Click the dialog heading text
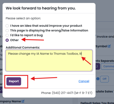This screenshot has height=104, width=114. 41,8
